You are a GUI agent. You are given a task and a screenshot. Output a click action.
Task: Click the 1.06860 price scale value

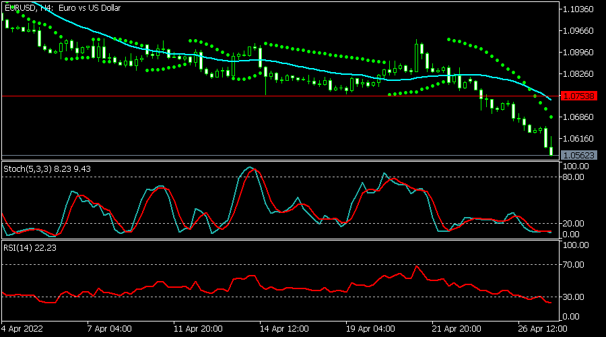click(x=578, y=117)
